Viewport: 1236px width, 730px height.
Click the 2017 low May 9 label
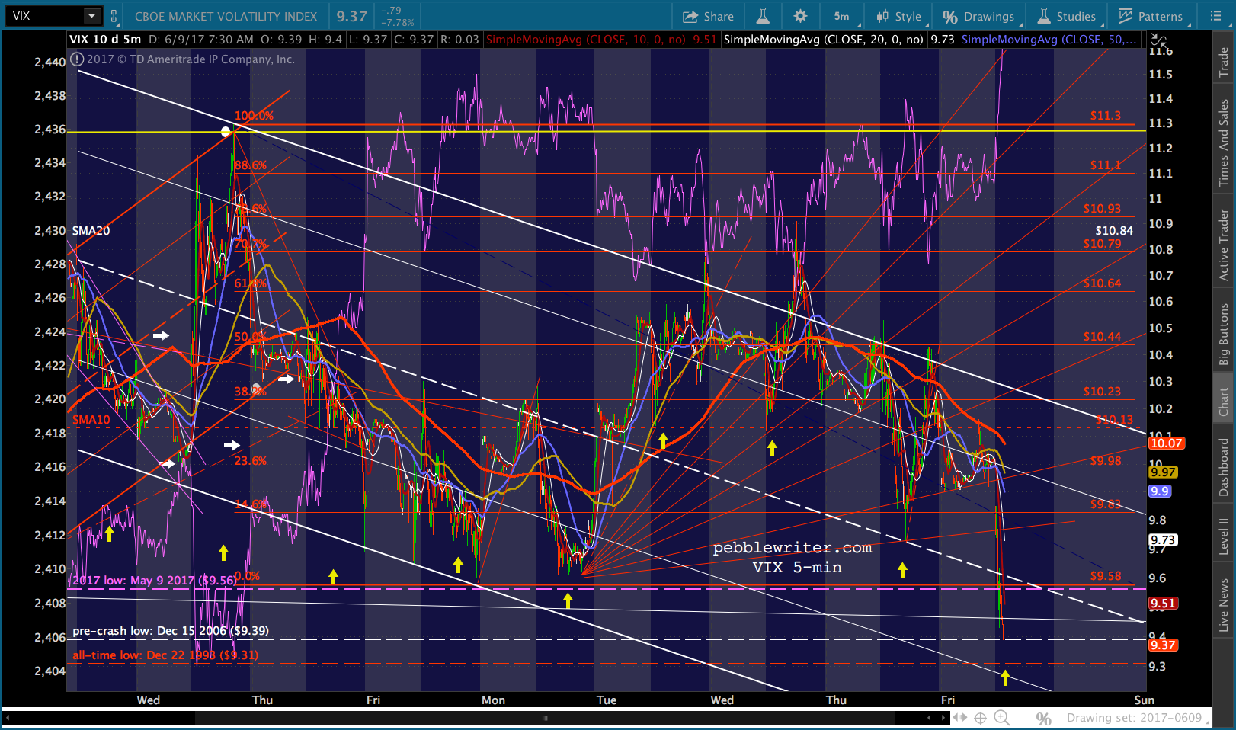click(154, 581)
